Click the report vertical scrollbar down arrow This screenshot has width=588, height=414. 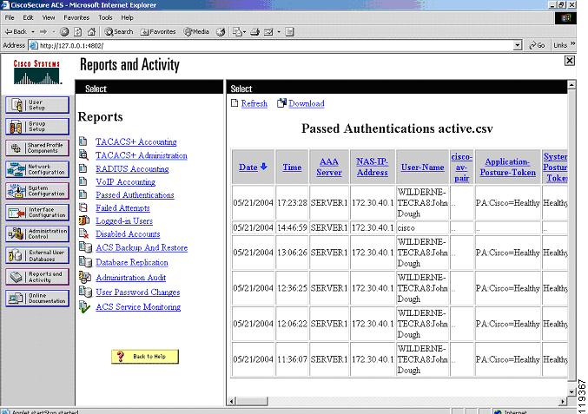571,392
